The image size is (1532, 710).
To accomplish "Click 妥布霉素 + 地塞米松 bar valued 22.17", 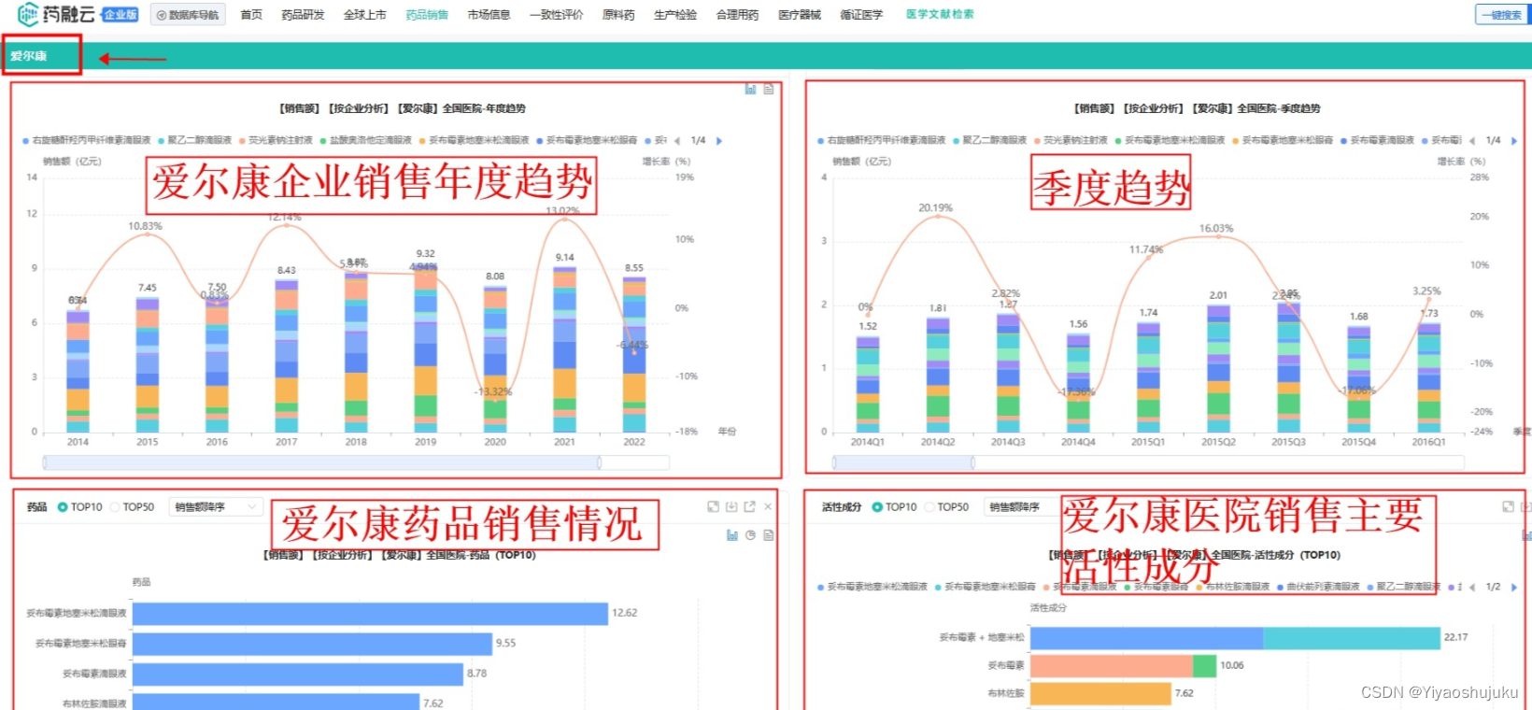I will (1235, 638).
